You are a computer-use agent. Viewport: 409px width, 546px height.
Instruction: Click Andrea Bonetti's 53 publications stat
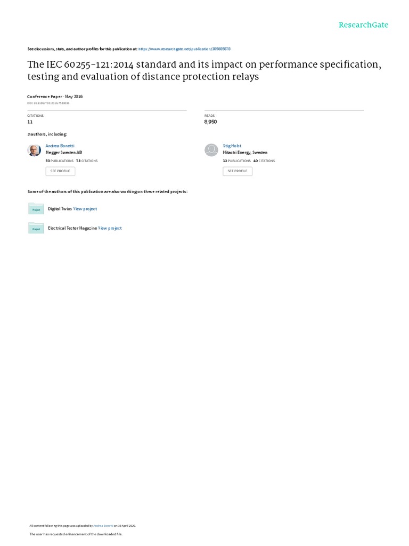(x=60, y=160)
